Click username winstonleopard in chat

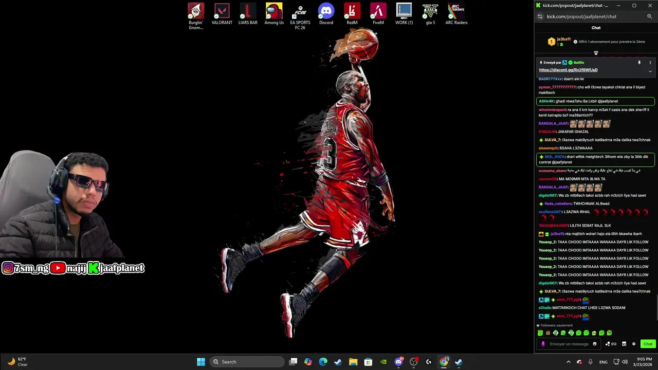coord(552,109)
